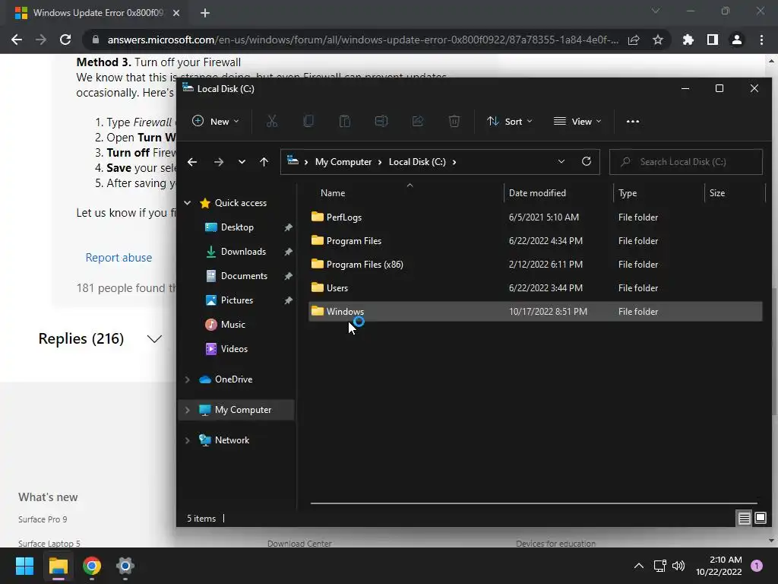Screen dimensions: 778x584
Task: Click the Copy icon in Explorer toolbar
Action: pos(308,121)
